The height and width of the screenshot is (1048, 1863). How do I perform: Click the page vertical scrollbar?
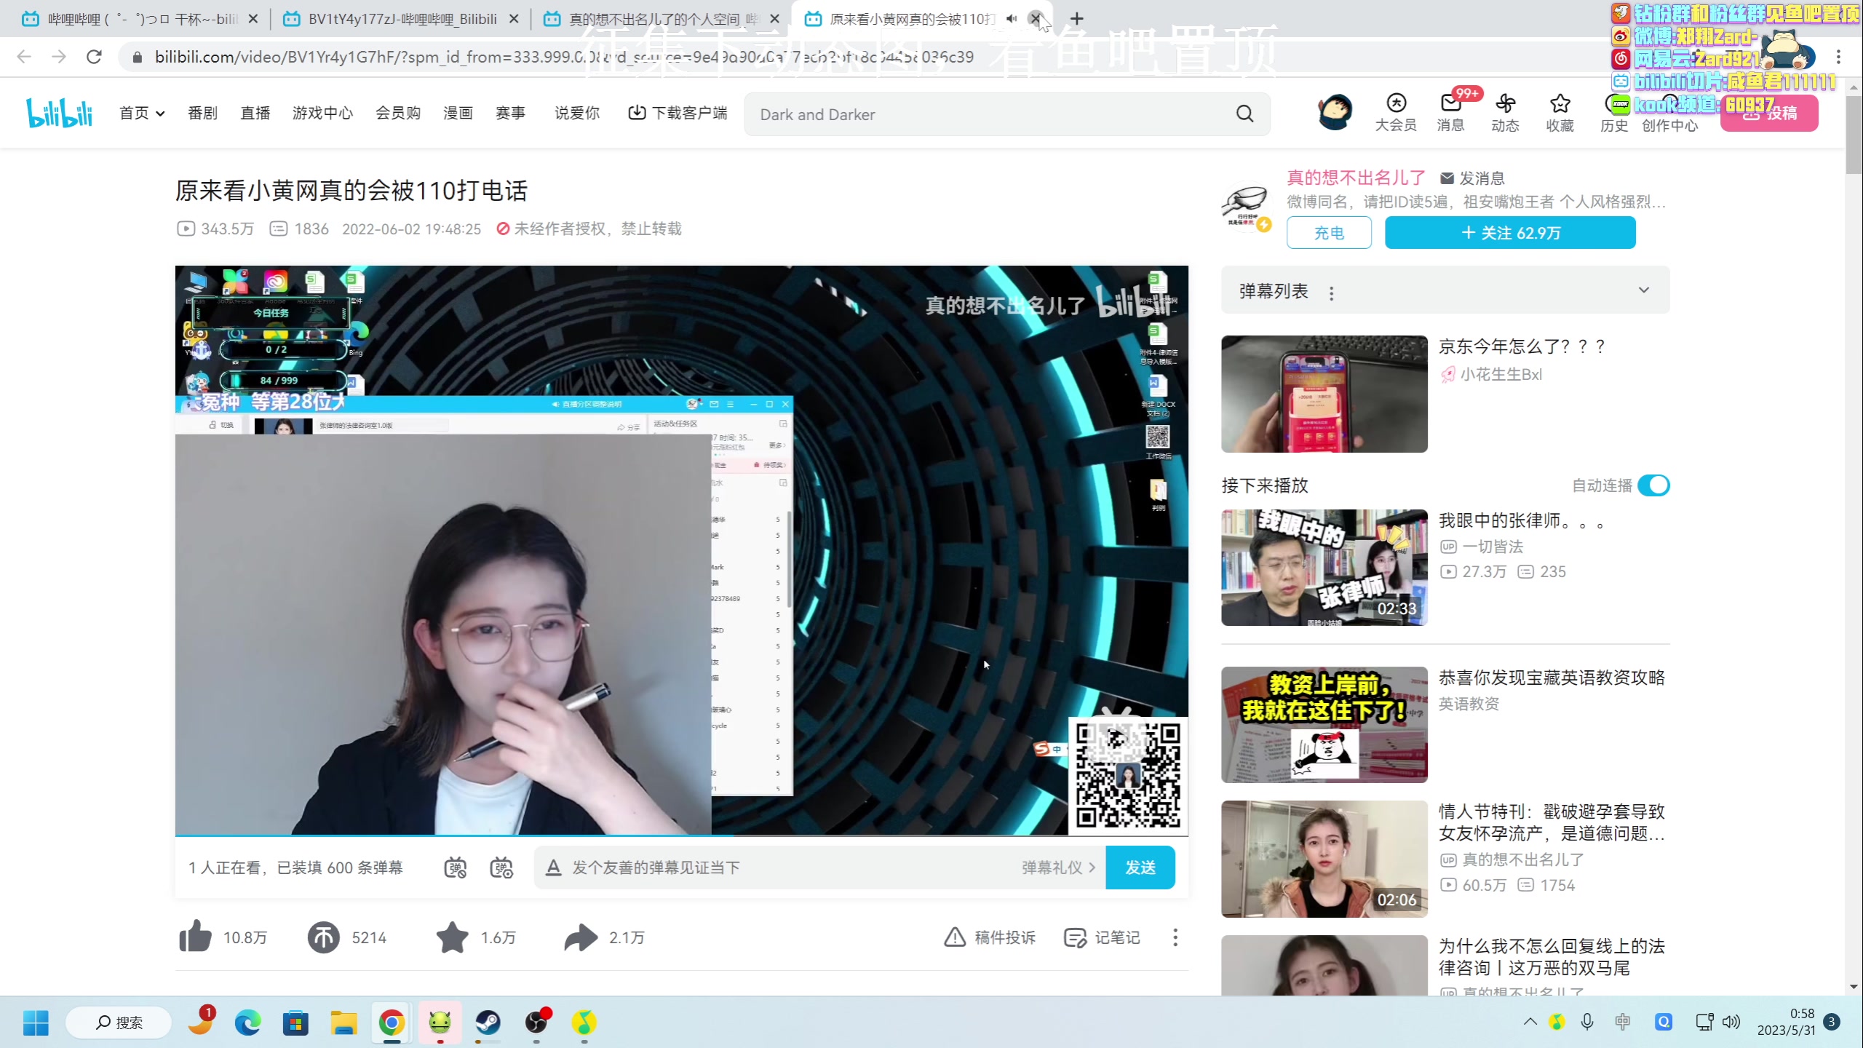pyautogui.click(x=1853, y=135)
